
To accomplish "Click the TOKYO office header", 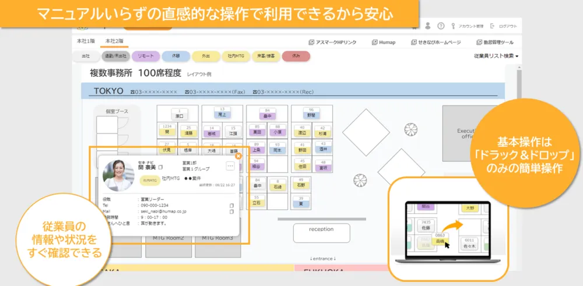I will pos(108,91).
